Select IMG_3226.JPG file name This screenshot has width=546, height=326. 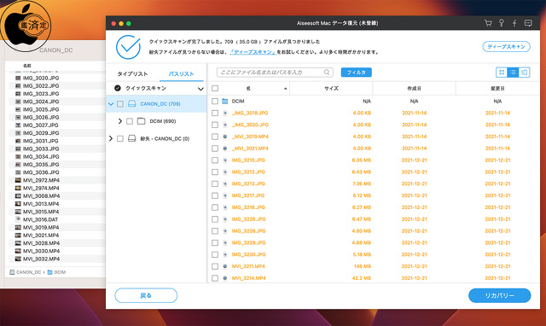(x=248, y=219)
